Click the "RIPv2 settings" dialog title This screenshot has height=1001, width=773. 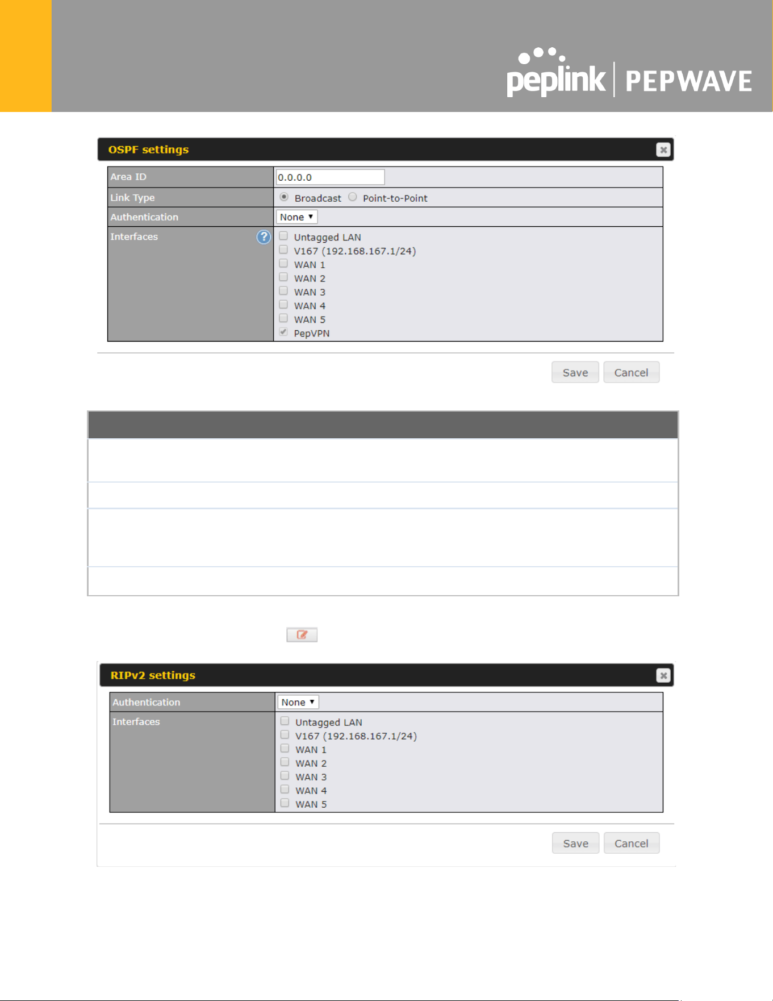coord(153,675)
